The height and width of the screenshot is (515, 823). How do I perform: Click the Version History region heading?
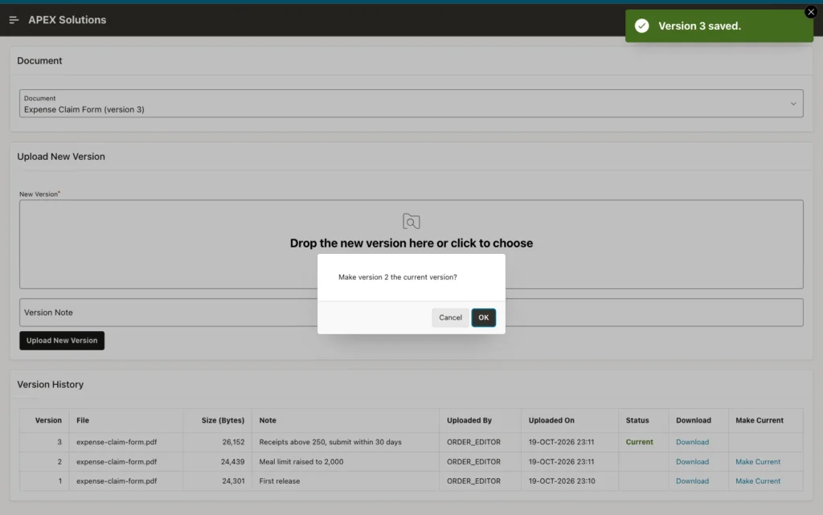[x=50, y=384]
